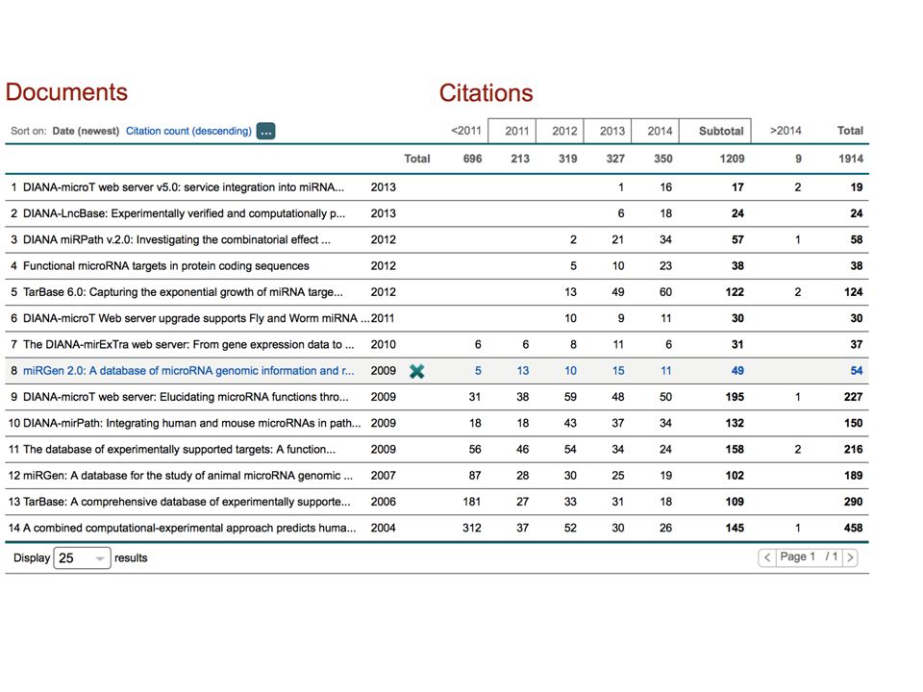Click the 181 citations cell in TarBase row
The width and height of the screenshot is (923, 692).
(471, 502)
